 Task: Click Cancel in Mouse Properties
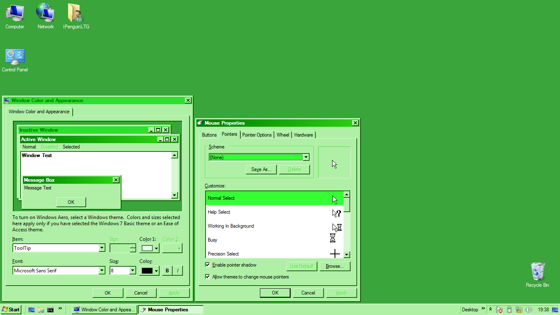tap(308, 293)
